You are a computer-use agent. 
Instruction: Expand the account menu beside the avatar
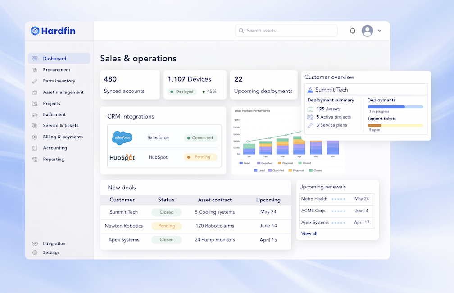pos(379,30)
